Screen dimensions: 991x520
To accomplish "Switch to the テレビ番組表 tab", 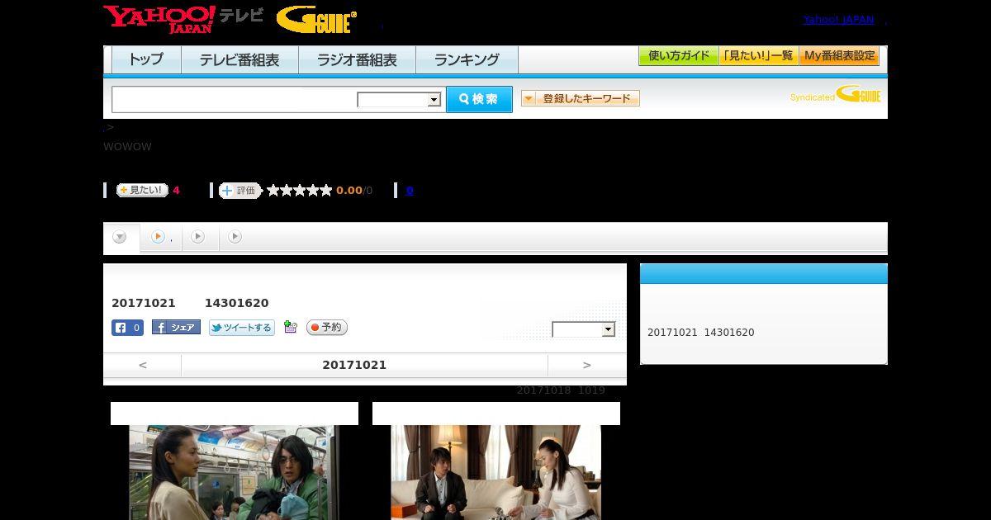I will pos(239,59).
